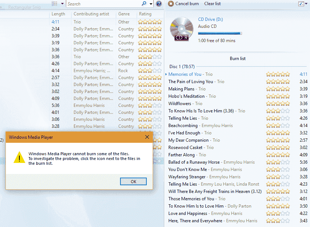Viewport: 310px width, 227px height.
Task: Click the 2:57 length in the library list
Action: click(x=55, y=78)
